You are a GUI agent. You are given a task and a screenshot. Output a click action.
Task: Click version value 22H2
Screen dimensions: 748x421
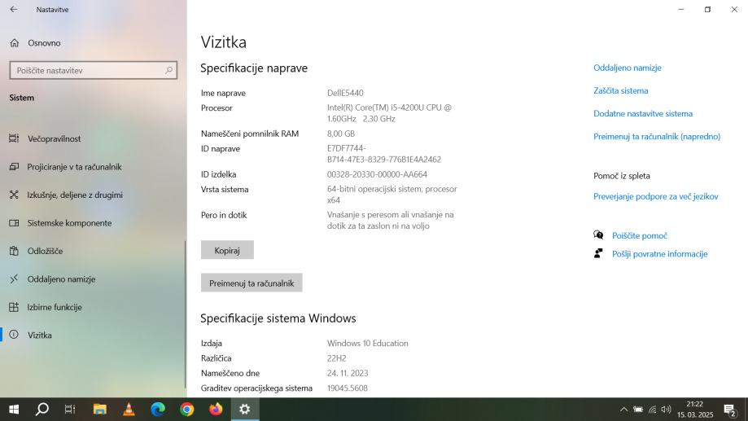336,358
